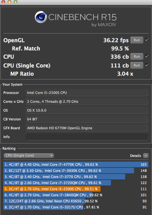Screen dimensions: 152x215
Task: Select the i7-4770K ranking entry
Action: click(x=76, y=164)
